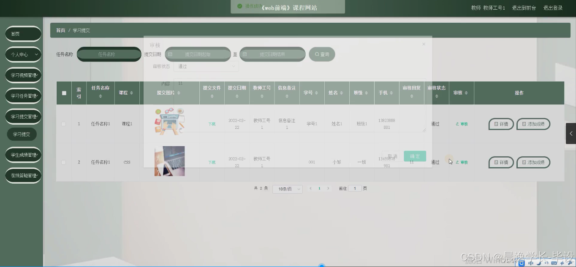Click the soft keyboard icon in IME bar
Screen dimensions: 576x267
click(554, 263)
